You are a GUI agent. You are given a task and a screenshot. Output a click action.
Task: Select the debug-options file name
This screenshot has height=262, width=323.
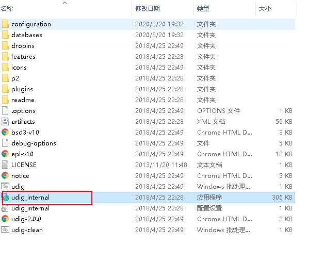(34, 143)
